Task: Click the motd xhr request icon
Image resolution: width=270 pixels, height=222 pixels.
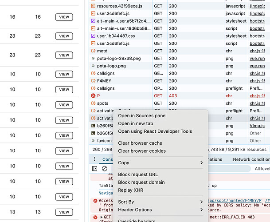Action: pyautogui.click(x=93, y=51)
